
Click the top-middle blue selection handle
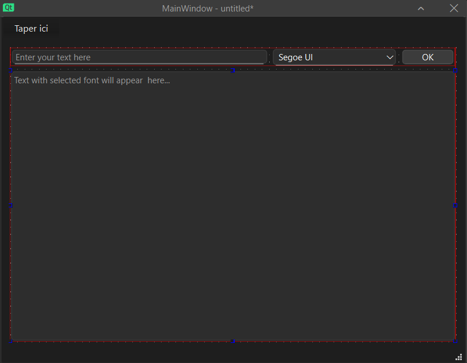pos(232,71)
